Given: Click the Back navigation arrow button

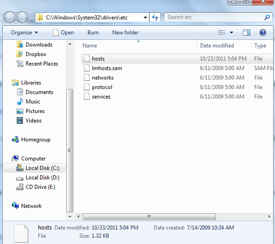Looking at the screenshot, I should (10, 17).
